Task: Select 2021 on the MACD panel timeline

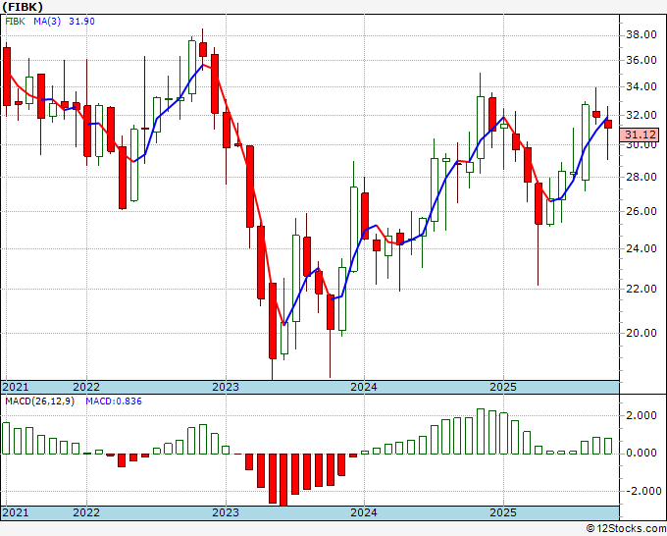Action: (x=16, y=512)
